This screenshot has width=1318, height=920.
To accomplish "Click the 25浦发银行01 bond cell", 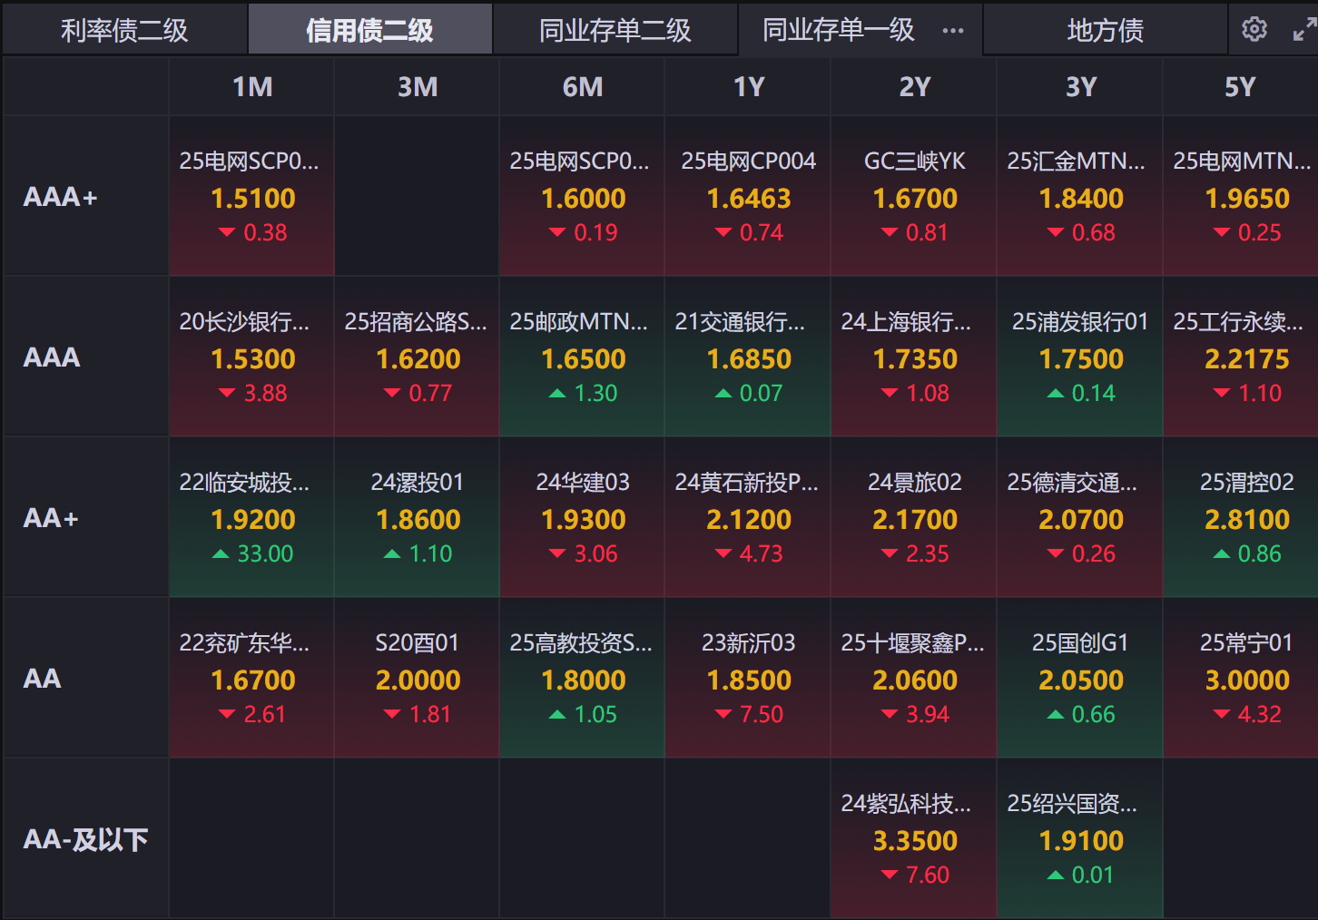I will click(x=1080, y=357).
